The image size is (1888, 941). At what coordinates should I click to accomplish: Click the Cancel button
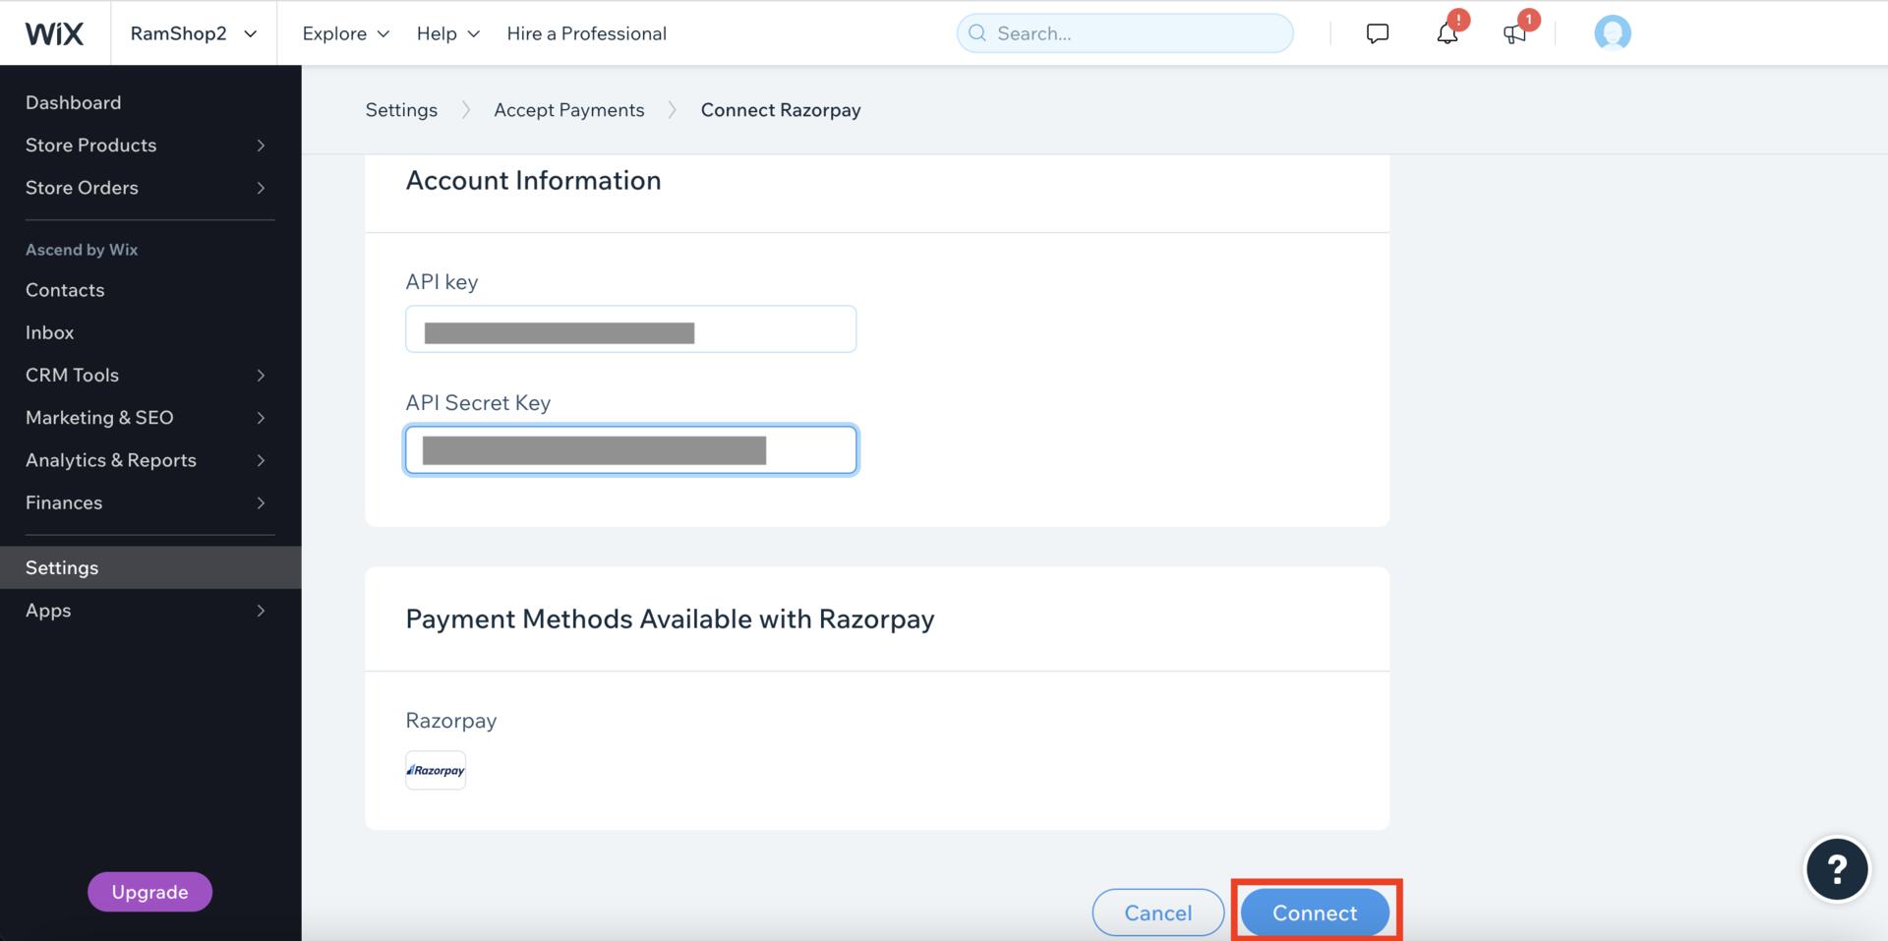coord(1158,912)
